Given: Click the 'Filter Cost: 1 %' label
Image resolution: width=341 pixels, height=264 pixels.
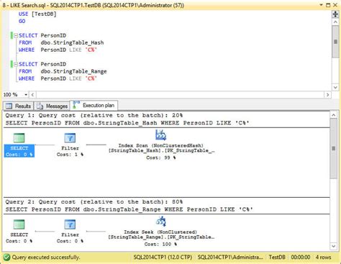Looking at the screenshot, I should click(x=70, y=151).
